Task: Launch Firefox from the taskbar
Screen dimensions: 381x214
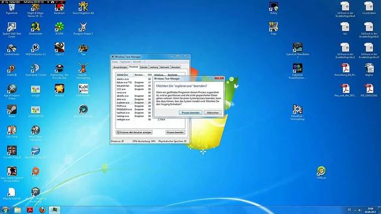Action: point(42,210)
